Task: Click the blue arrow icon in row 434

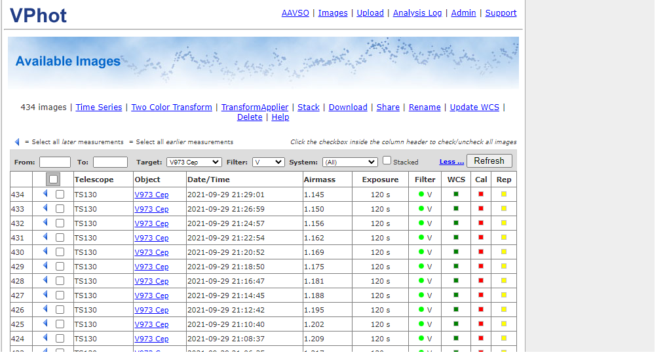Action: [45, 194]
